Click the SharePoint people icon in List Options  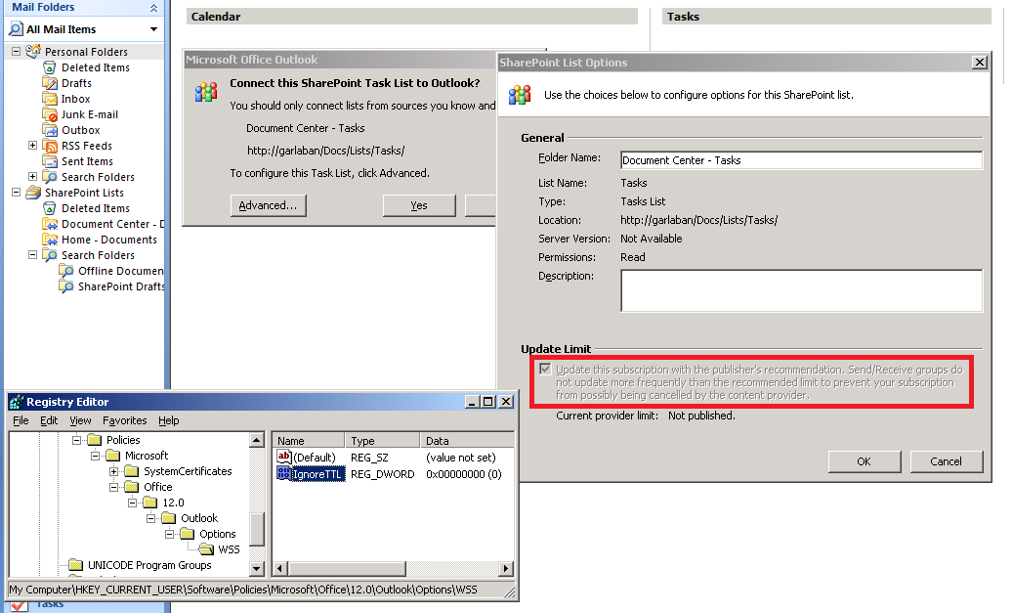click(520, 95)
